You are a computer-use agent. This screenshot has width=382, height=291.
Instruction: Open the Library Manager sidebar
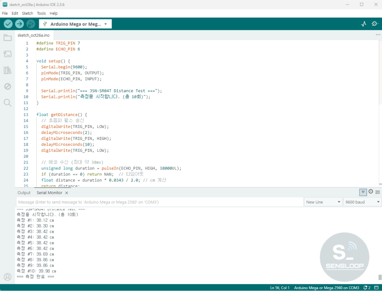click(x=7, y=70)
